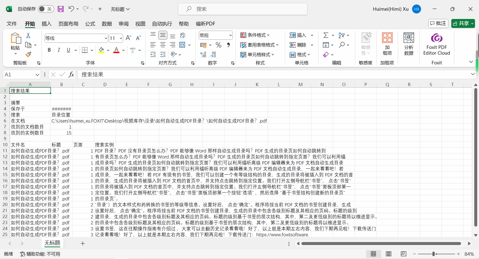The width and height of the screenshot is (479, 259).
Task: Click the percent style icon
Action: 219,45
